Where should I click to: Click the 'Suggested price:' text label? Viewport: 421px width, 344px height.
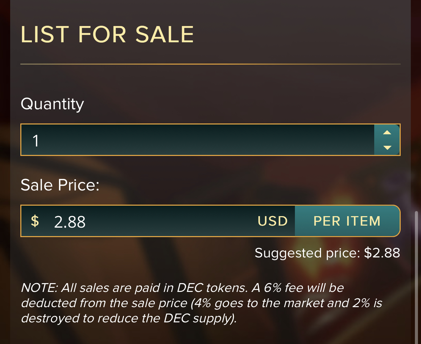click(x=307, y=253)
